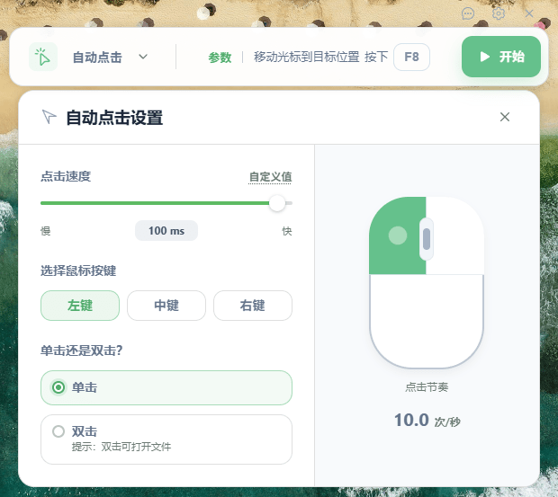
Task: Open the 自动点击 mode selector label
Action: pyautogui.click(x=97, y=58)
